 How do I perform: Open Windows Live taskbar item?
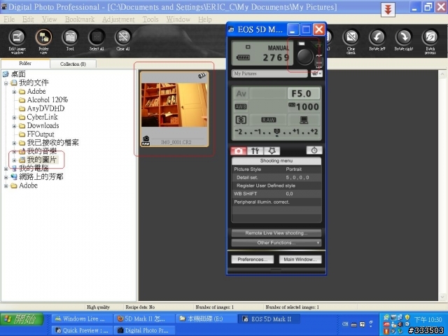coord(81,318)
